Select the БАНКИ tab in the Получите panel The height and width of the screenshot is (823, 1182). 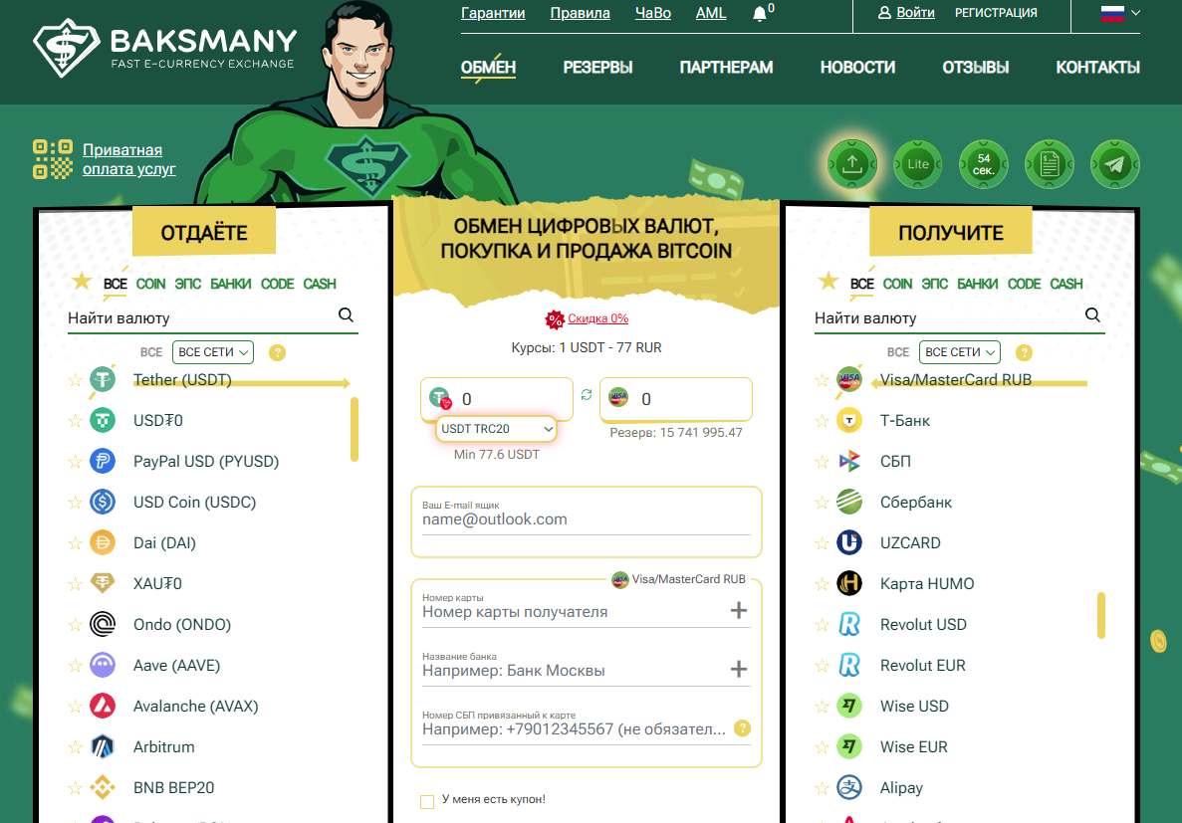977,284
